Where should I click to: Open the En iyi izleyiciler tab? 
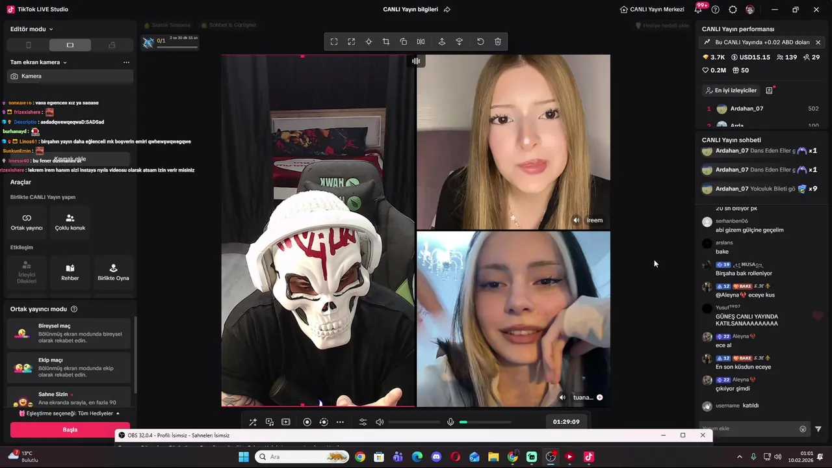pos(731,90)
